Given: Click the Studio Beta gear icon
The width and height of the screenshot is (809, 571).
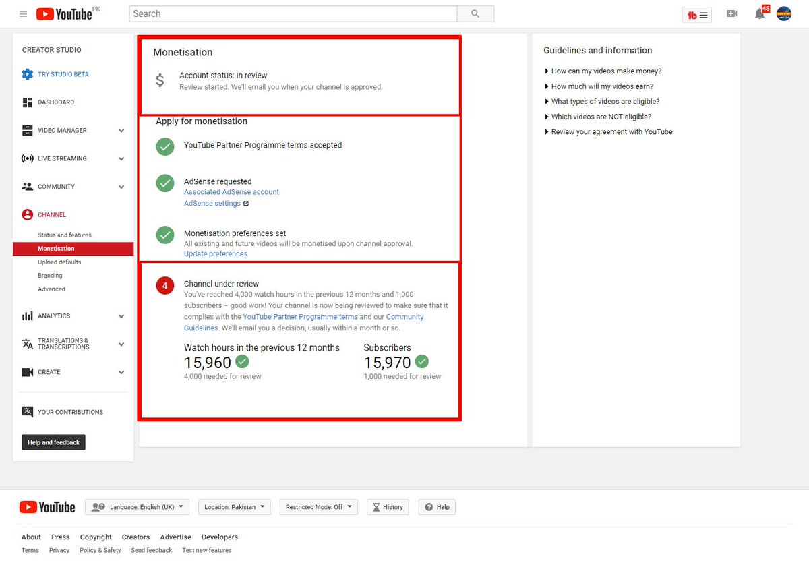Looking at the screenshot, I should point(27,74).
